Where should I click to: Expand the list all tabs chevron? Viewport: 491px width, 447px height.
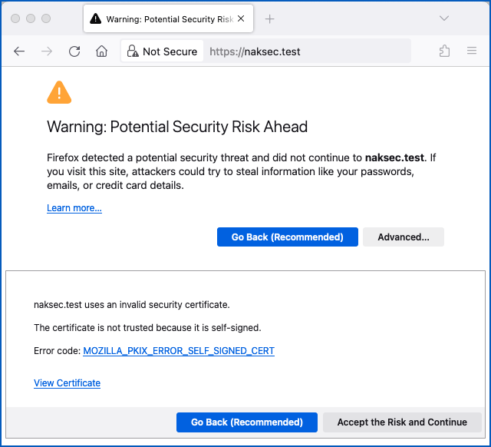coord(444,18)
